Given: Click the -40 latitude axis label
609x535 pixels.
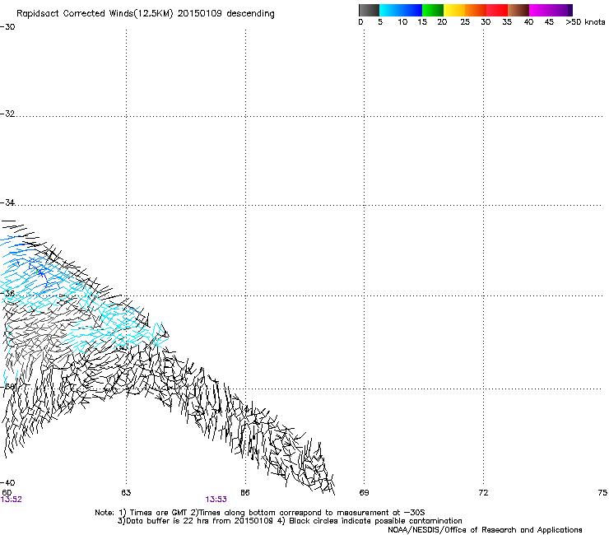Looking at the screenshot, I should [x=7, y=483].
